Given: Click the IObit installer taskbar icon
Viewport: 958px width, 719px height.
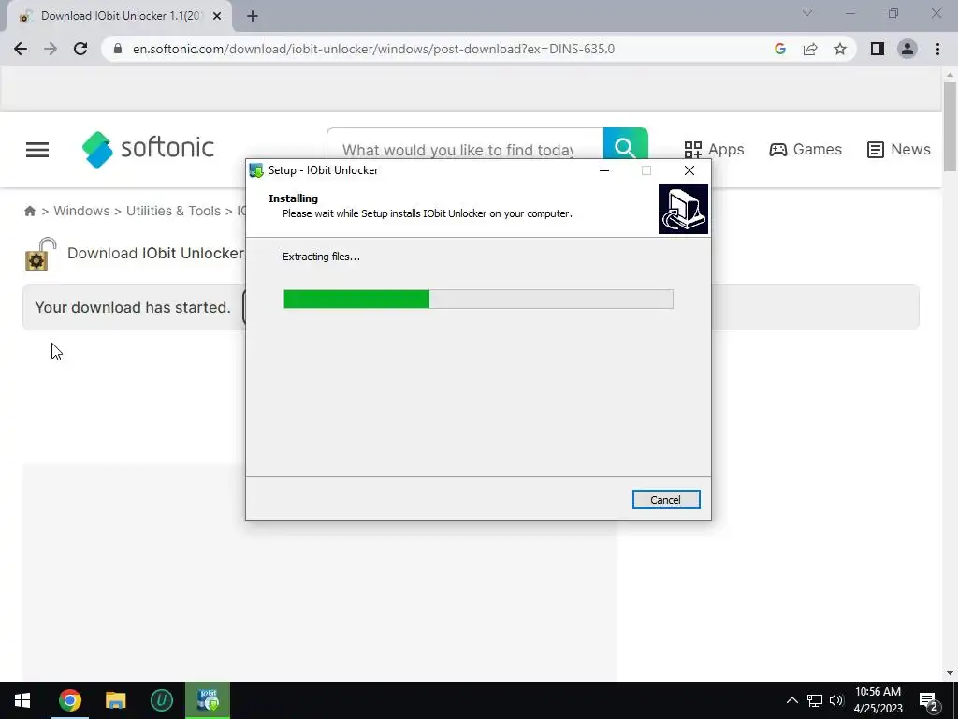Looking at the screenshot, I should tap(208, 700).
